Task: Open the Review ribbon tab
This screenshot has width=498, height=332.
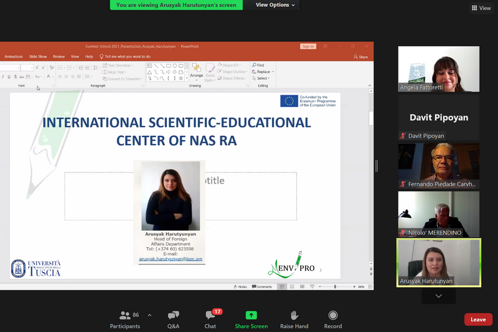Action: coord(59,57)
